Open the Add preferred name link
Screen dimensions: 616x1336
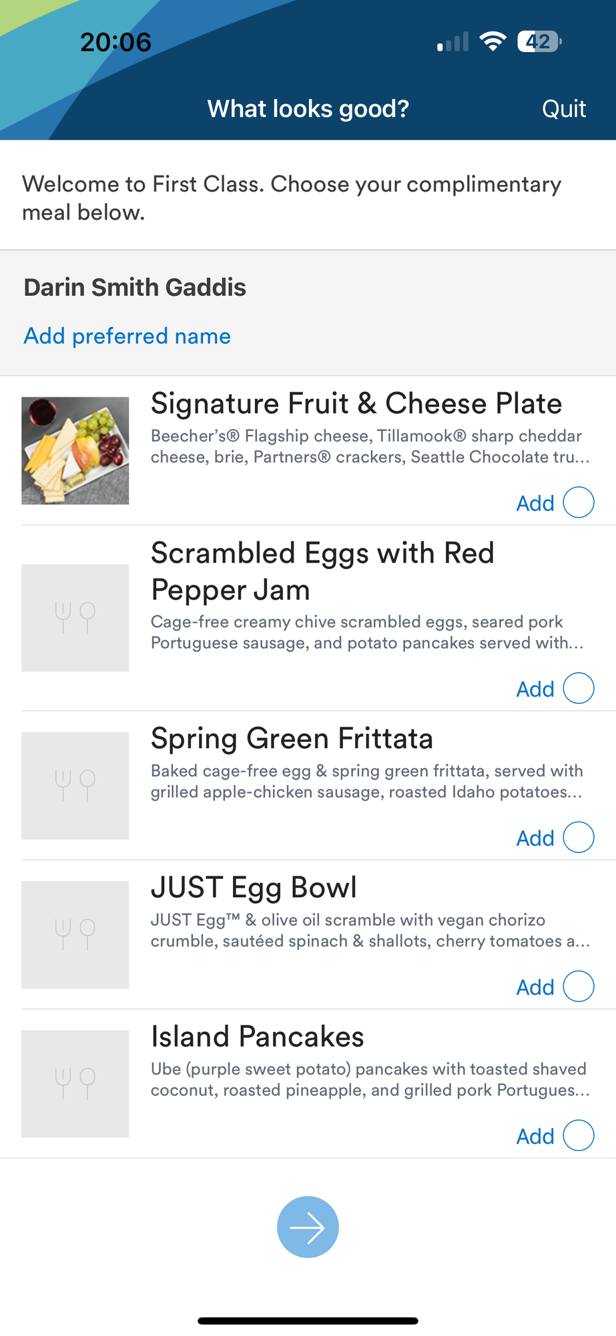pos(127,335)
